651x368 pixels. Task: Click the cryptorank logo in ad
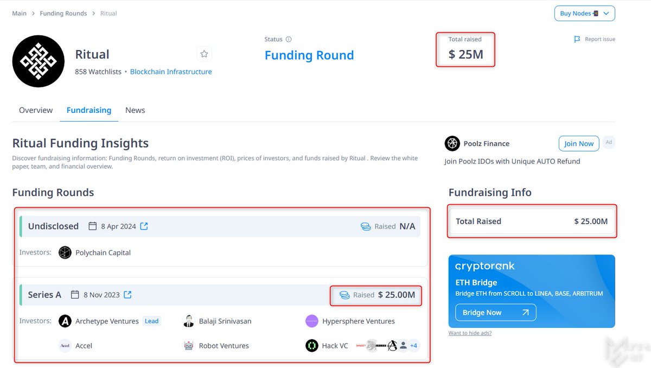(x=485, y=266)
